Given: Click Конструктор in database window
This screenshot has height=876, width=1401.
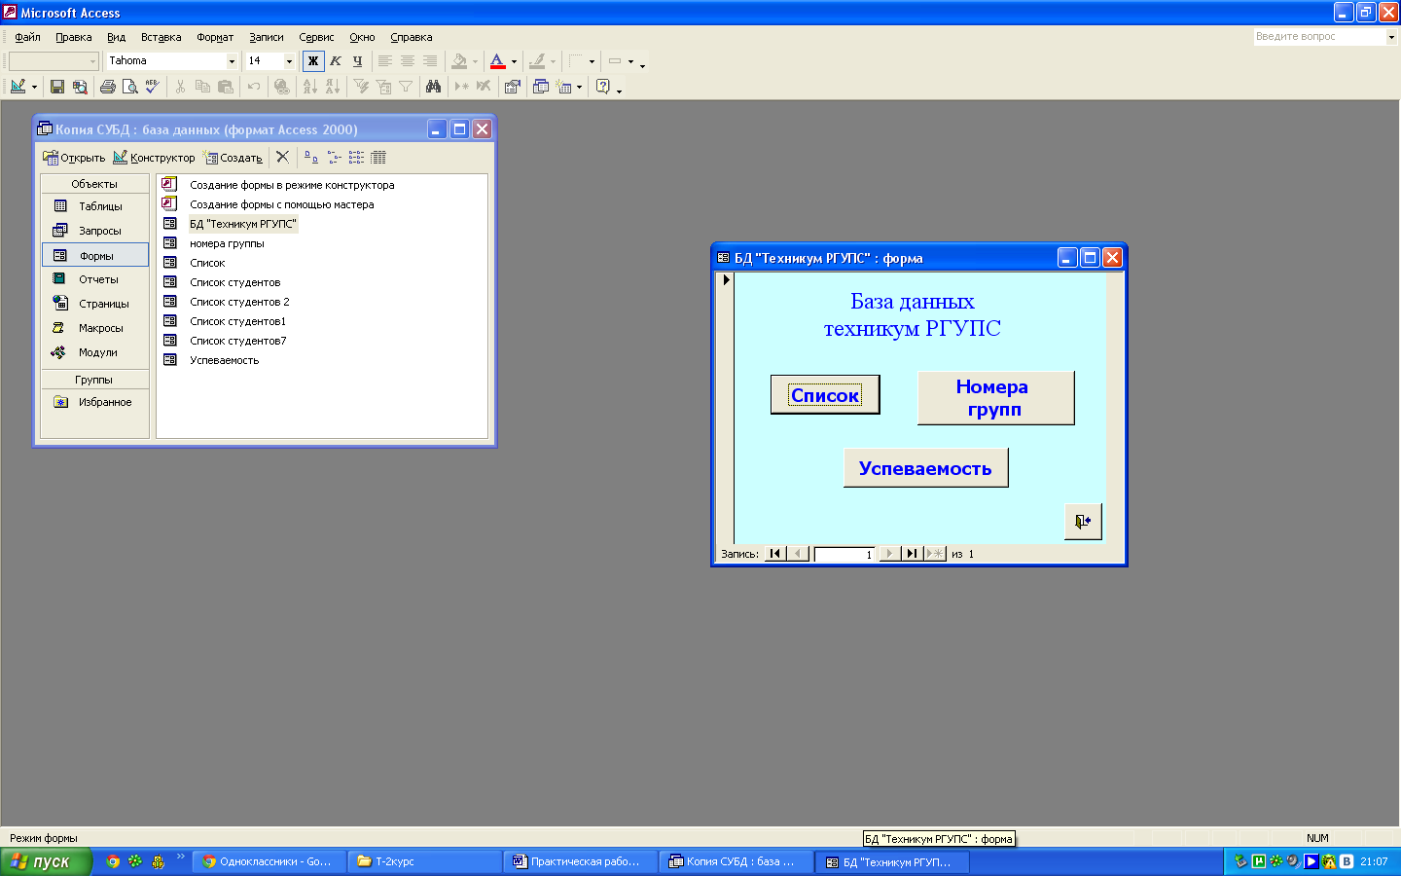Looking at the screenshot, I should click(x=154, y=158).
